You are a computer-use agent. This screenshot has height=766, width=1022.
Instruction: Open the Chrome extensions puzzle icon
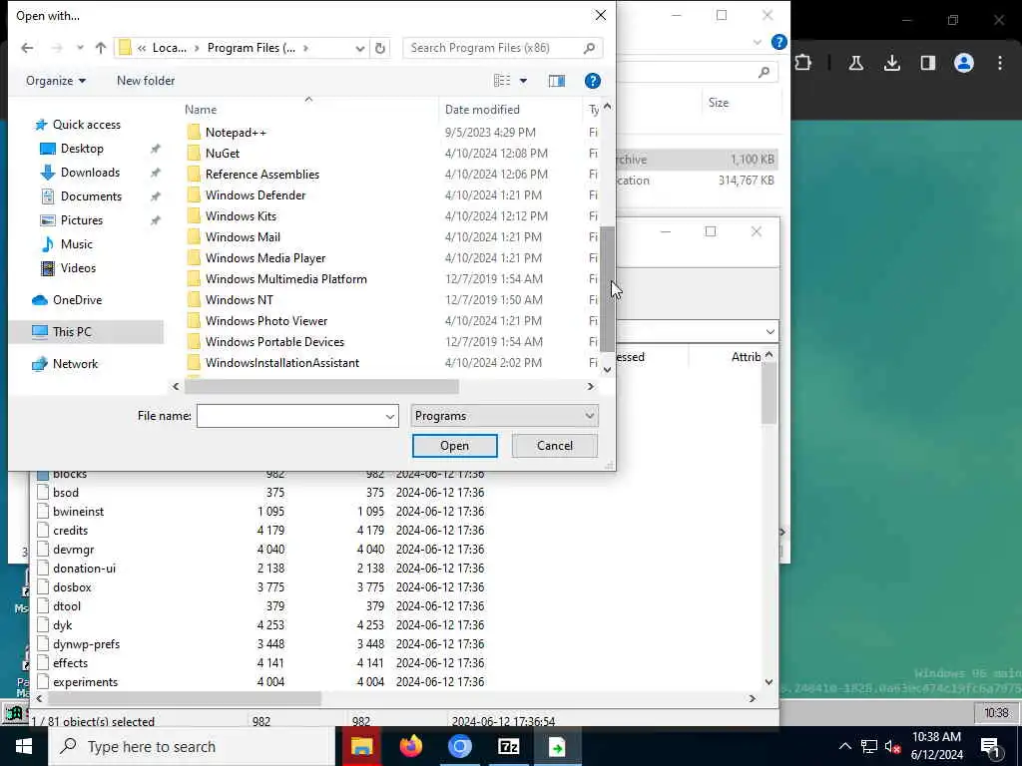(803, 63)
